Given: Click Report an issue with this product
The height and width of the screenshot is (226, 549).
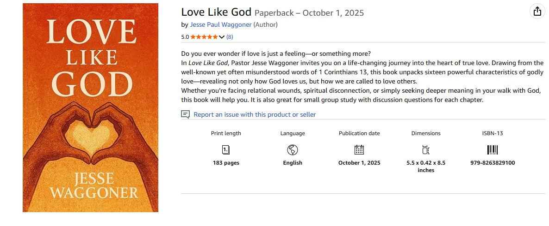Looking at the screenshot, I should pos(255,114).
